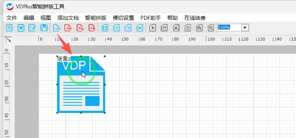Image resolution: width=296 pixels, height=138 pixels.
Task: Open the PDF助手 menu
Action: tap(151, 18)
